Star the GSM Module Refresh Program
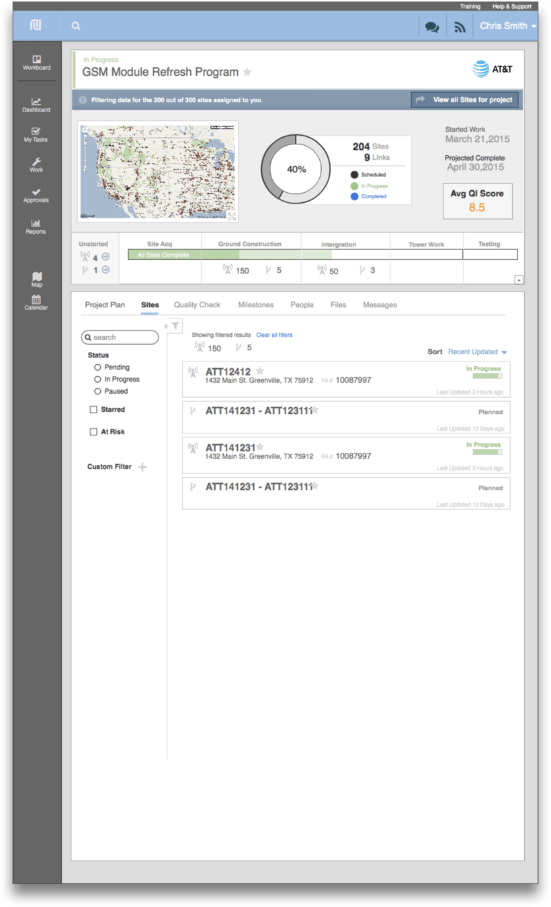 pos(247,72)
